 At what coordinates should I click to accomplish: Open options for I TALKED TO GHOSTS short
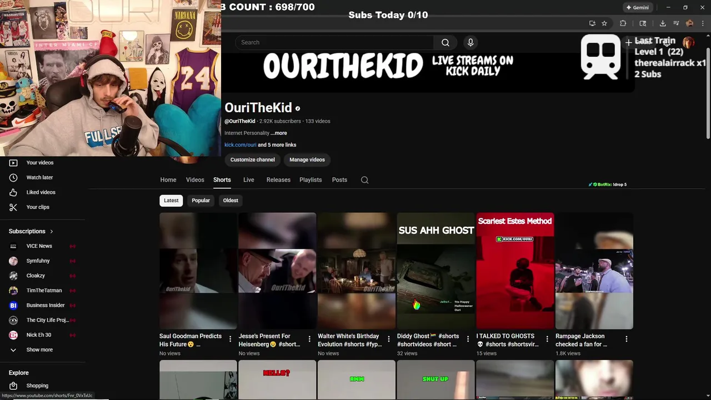tap(547, 338)
